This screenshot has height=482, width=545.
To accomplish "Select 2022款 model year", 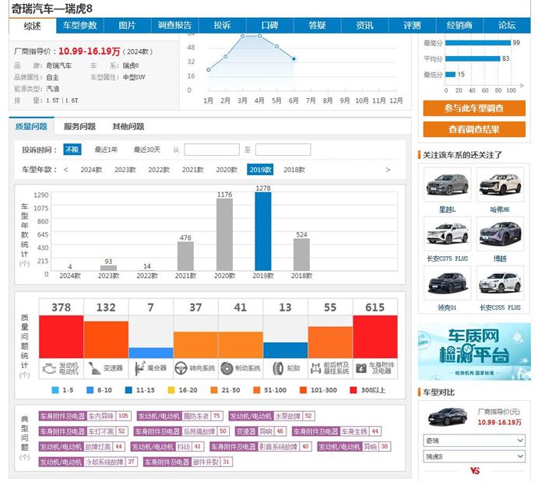I will tap(159, 170).
